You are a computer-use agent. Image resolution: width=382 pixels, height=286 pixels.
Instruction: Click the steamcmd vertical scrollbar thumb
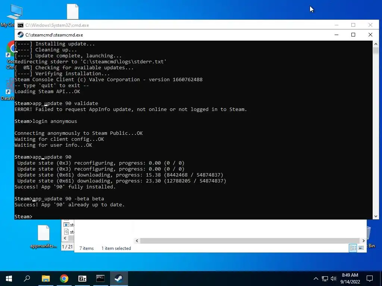point(376,51)
